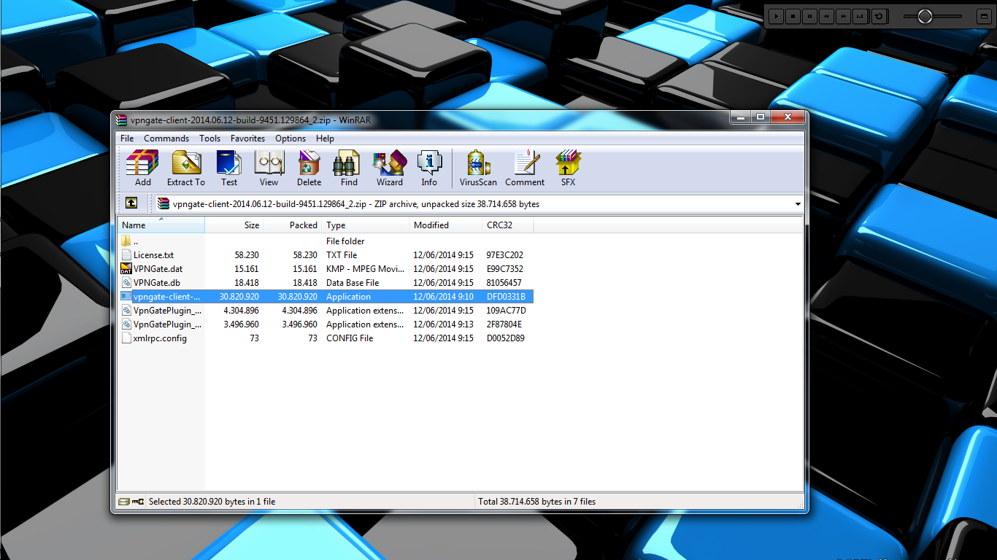Click the drive icon in status bar

point(124,502)
